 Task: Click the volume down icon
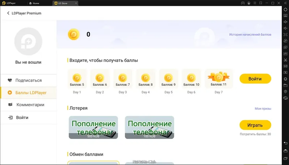tap(285, 28)
